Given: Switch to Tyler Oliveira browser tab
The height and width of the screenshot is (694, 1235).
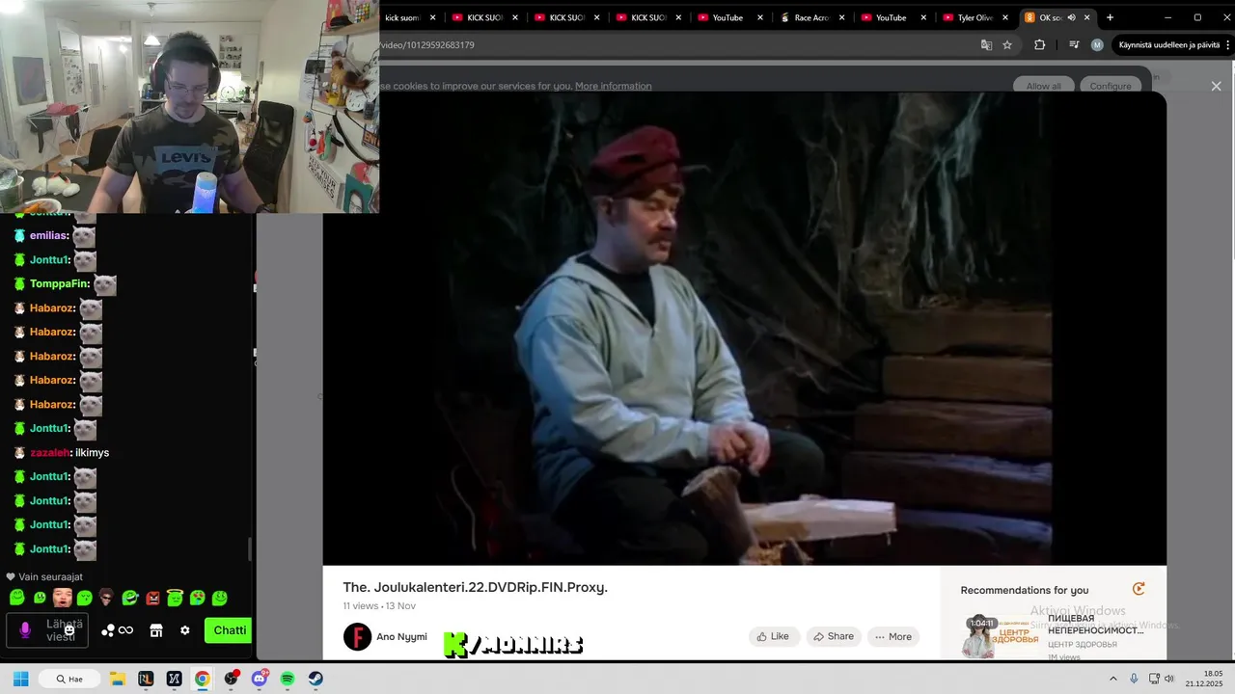Looking at the screenshot, I should pos(974,17).
